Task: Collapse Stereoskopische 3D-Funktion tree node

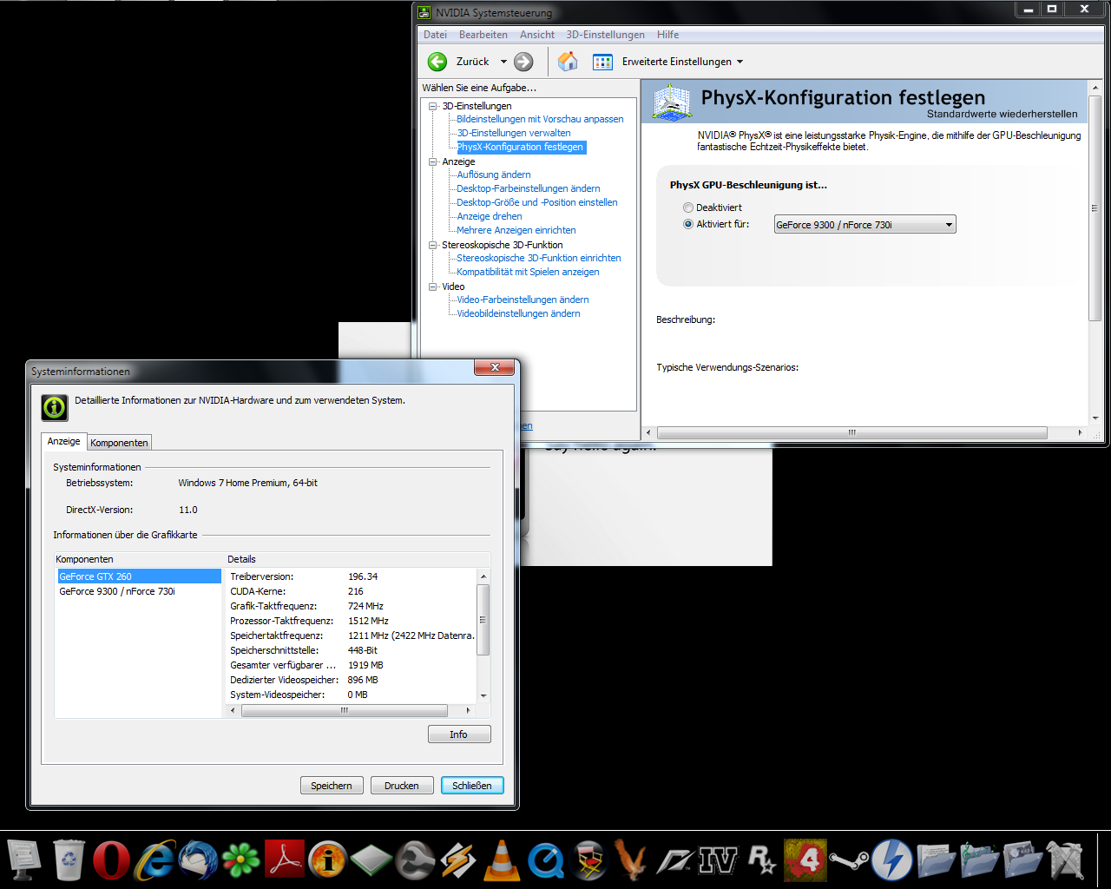Action: [432, 245]
